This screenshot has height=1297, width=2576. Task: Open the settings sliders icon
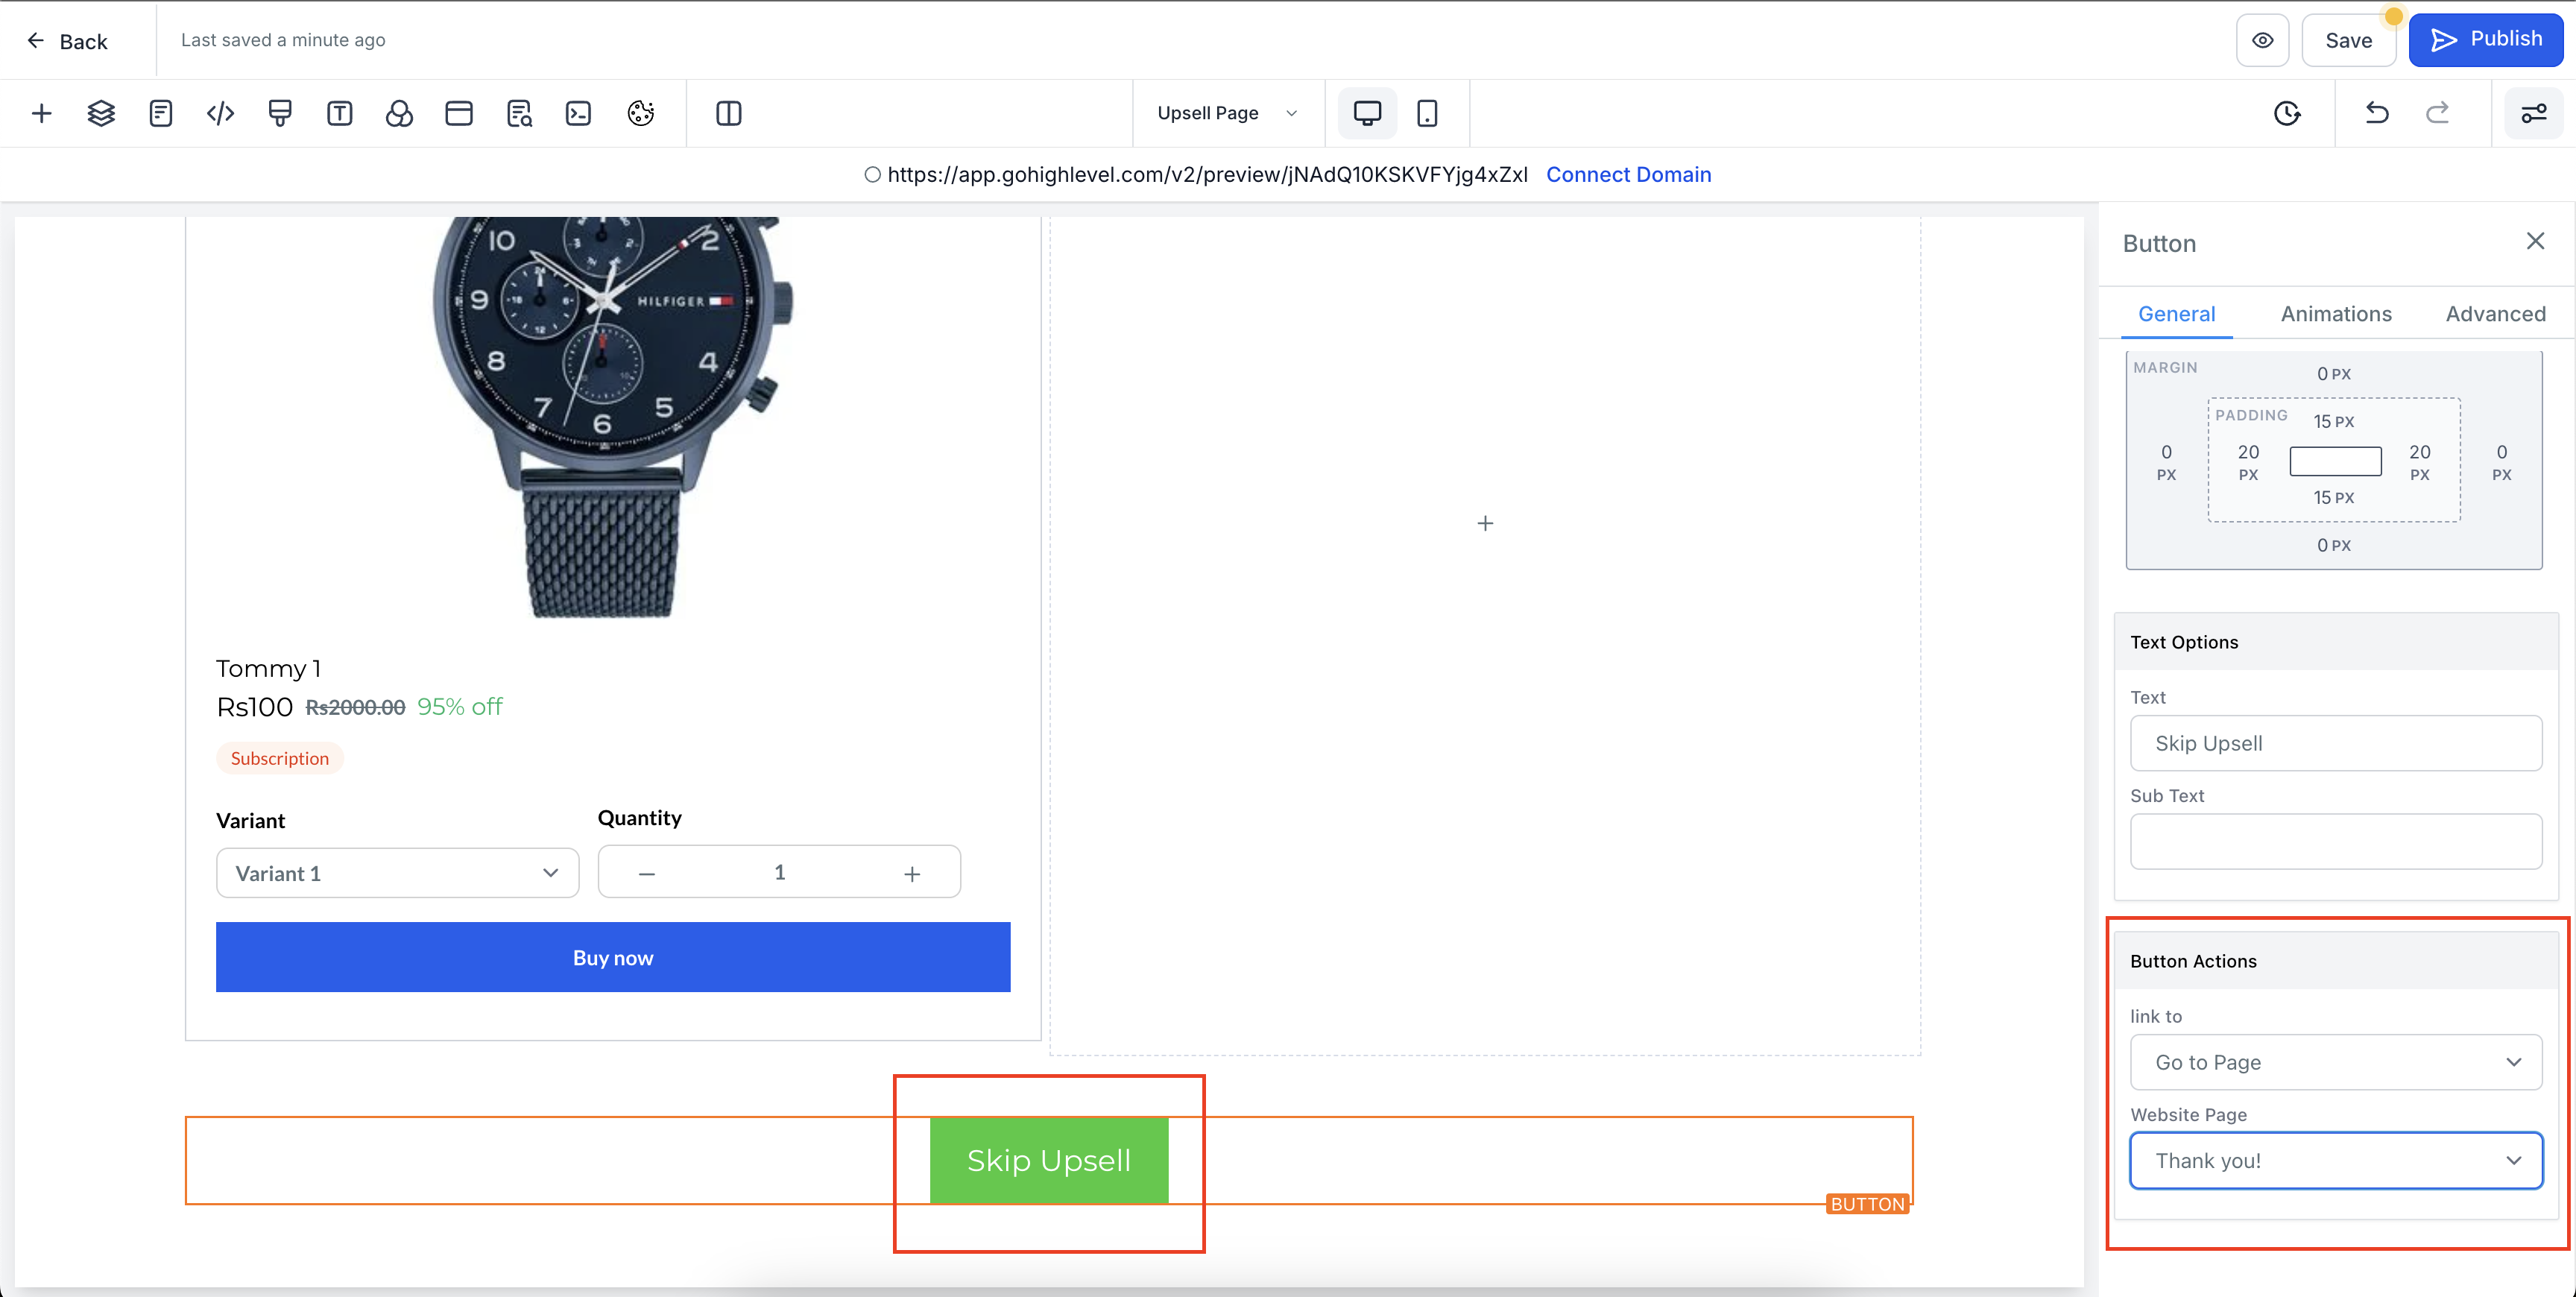pyautogui.click(x=2533, y=113)
